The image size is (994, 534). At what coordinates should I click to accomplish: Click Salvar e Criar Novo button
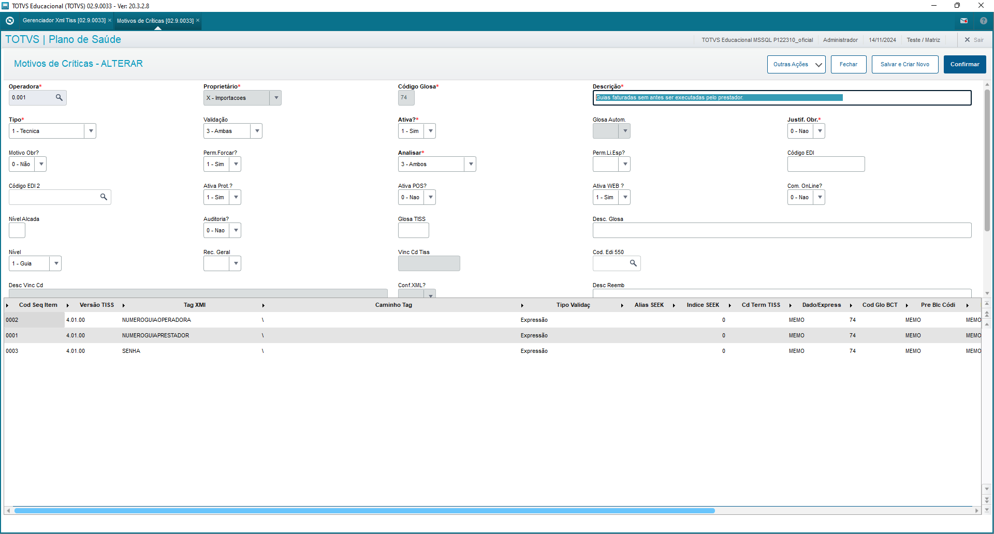[905, 65]
